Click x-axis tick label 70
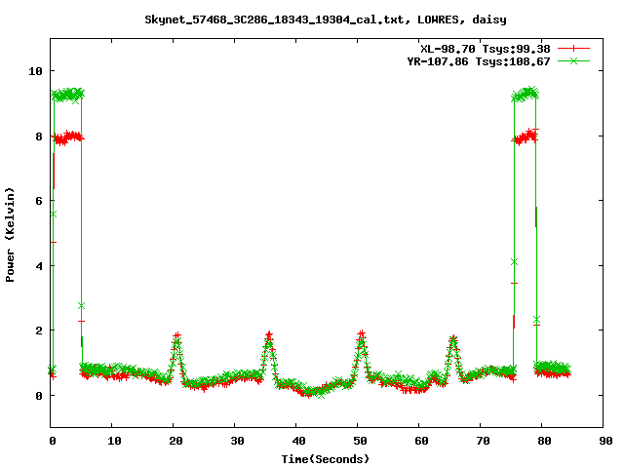 pos(483,441)
